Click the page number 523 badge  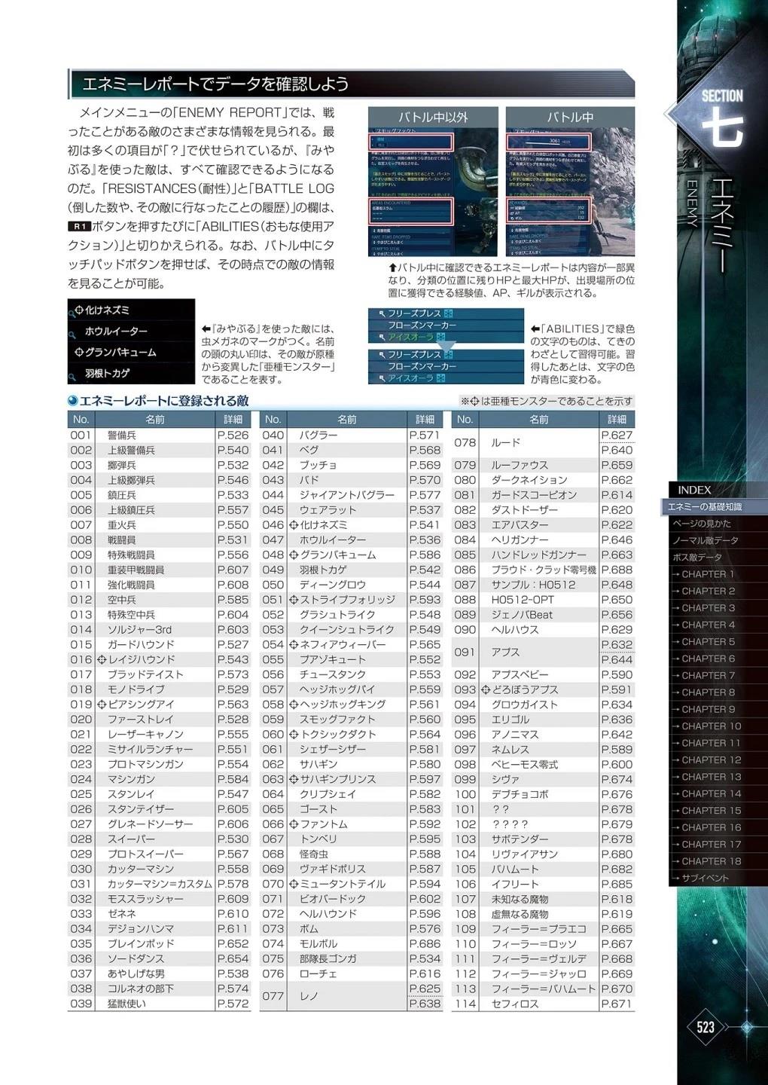click(x=706, y=1027)
